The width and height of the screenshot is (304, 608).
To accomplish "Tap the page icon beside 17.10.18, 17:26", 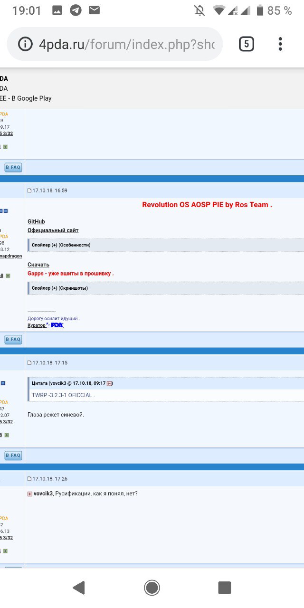I will 29,479.
